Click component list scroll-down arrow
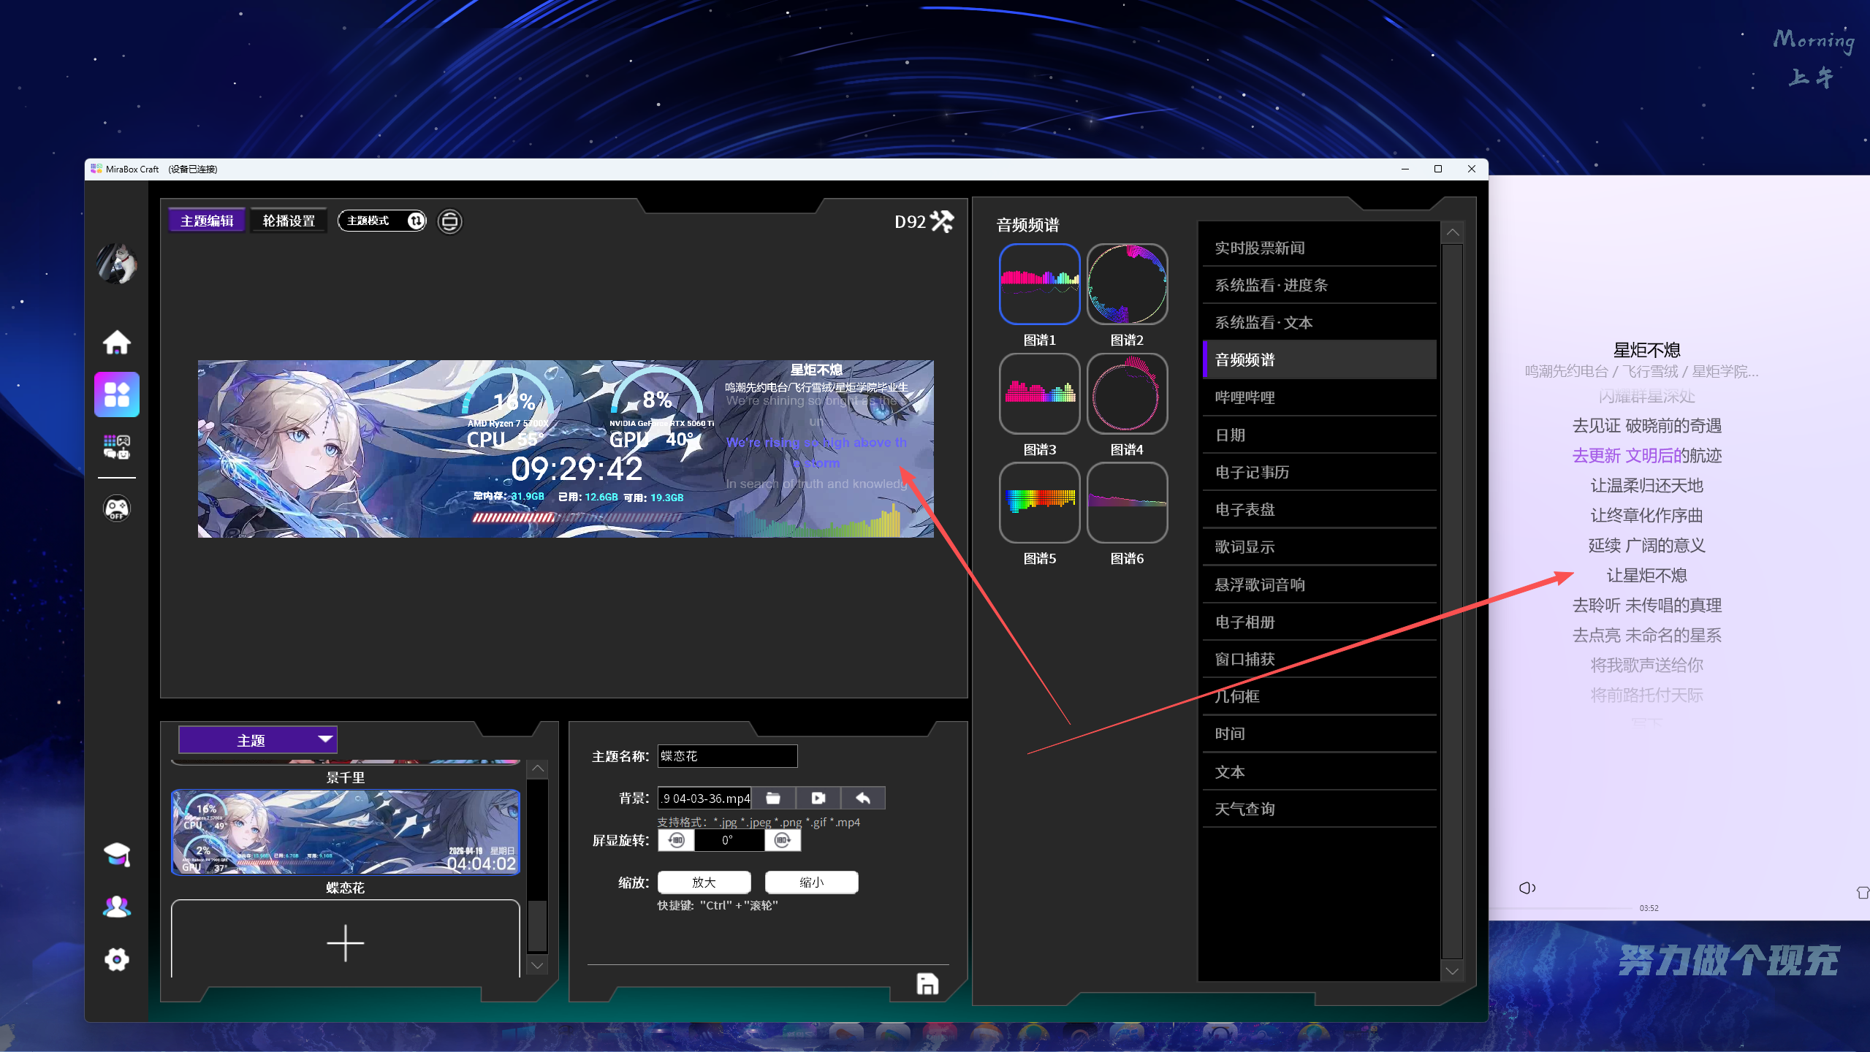The image size is (1870, 1052). point(1452,971)
